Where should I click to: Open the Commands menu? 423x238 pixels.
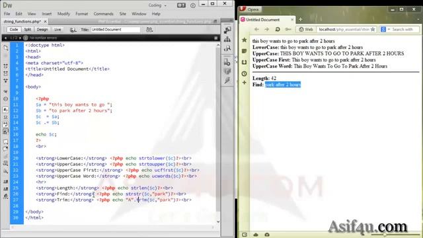point(103,14)
